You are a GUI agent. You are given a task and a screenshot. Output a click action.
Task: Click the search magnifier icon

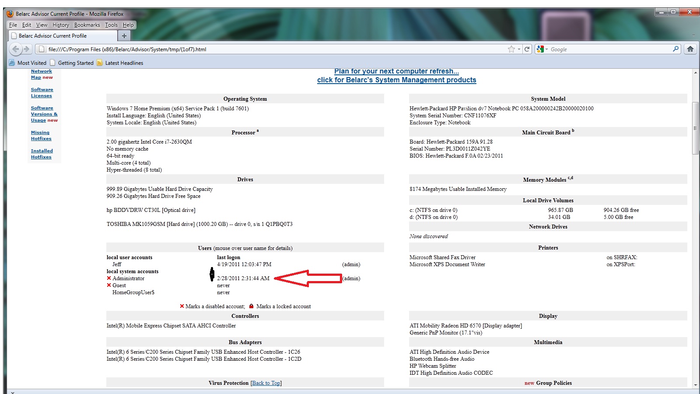(676, 49)
